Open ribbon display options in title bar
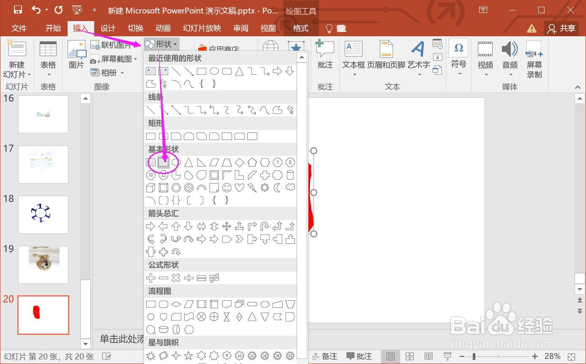 click(x=483, y=10)
